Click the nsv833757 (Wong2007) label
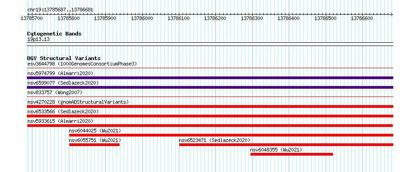The width and height of the screenshot is (406, 172). pyautogui.click(x=55, y=92)
